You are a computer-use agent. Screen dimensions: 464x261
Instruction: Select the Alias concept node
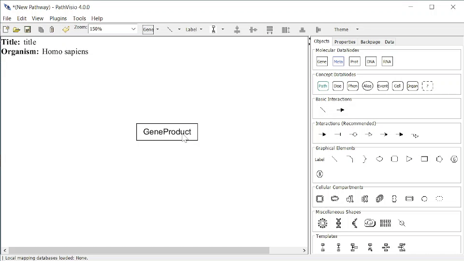pyautogui.click(x=367, y=86)
